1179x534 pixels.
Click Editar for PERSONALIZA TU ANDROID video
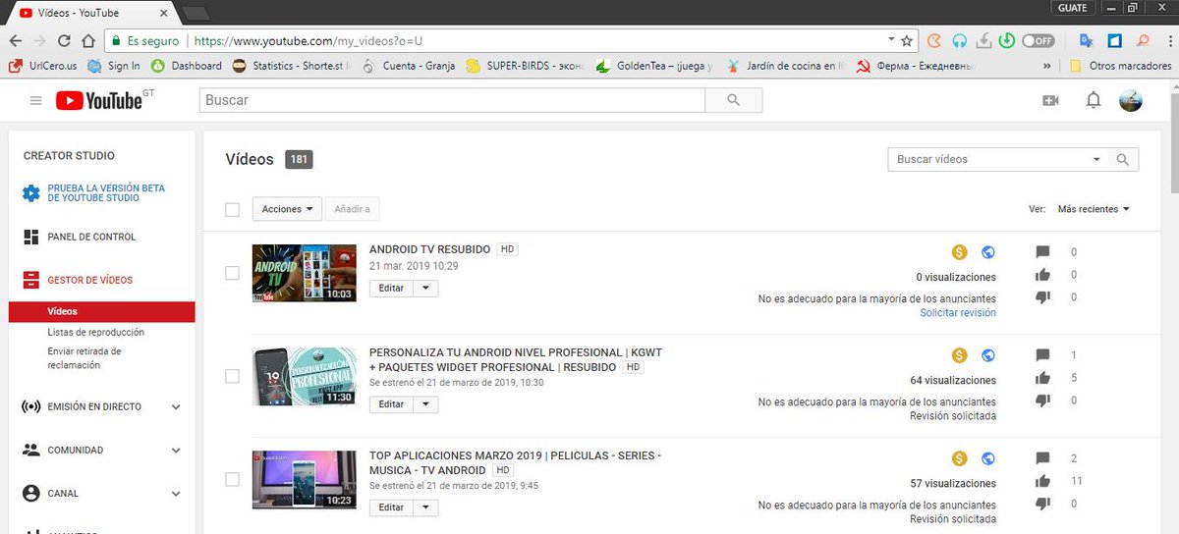391,404
